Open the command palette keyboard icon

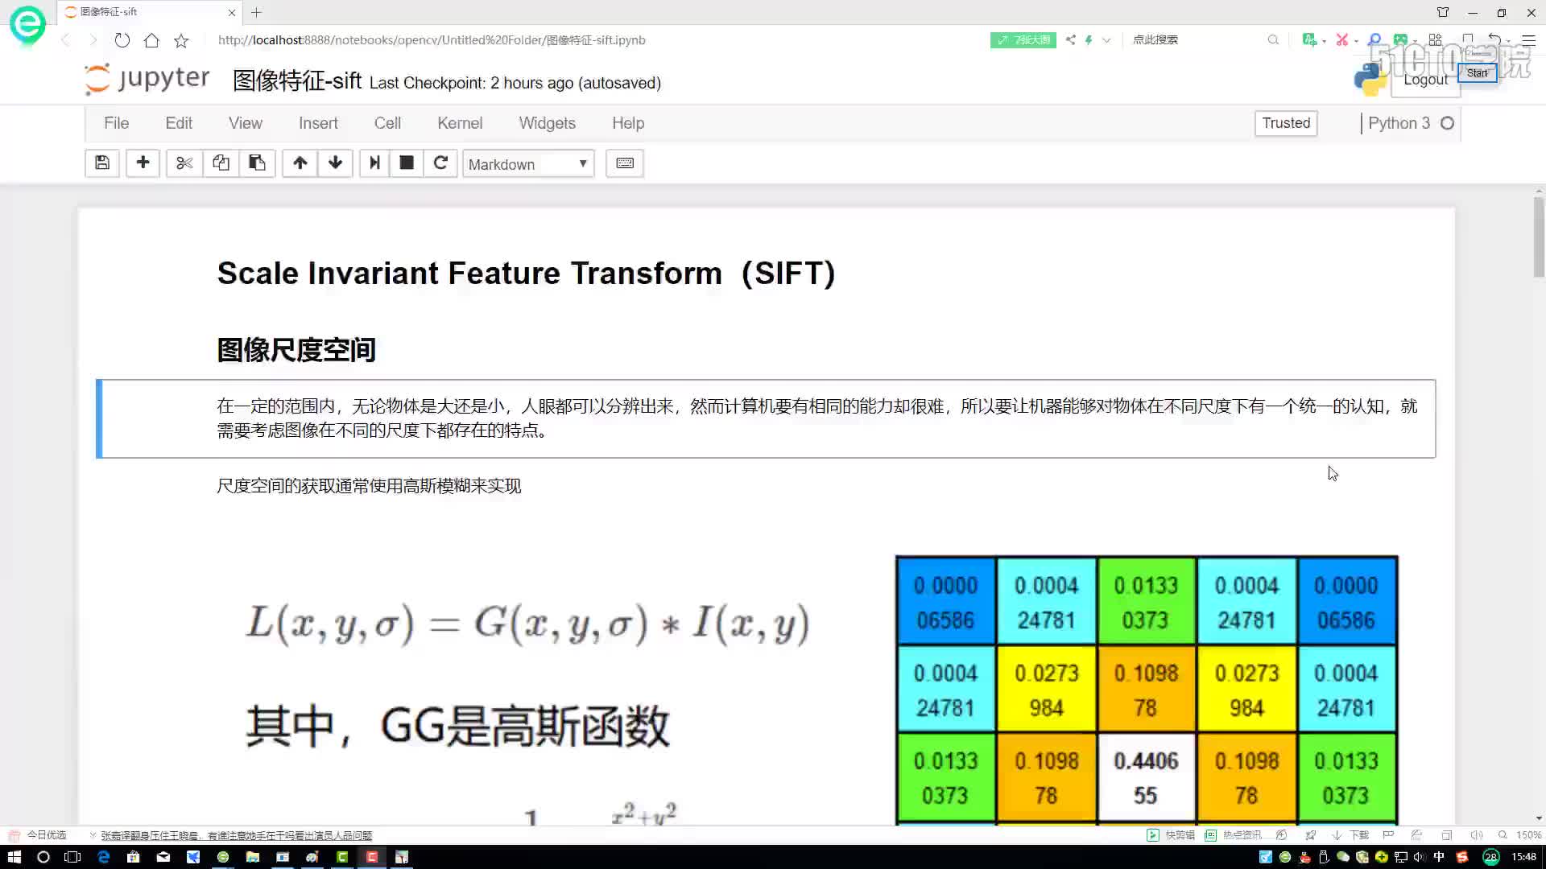[x=625, y=163]
